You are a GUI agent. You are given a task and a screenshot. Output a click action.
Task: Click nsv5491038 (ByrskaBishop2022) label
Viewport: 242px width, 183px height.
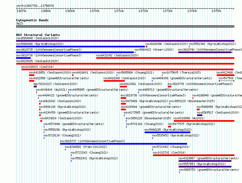[63, 107]
